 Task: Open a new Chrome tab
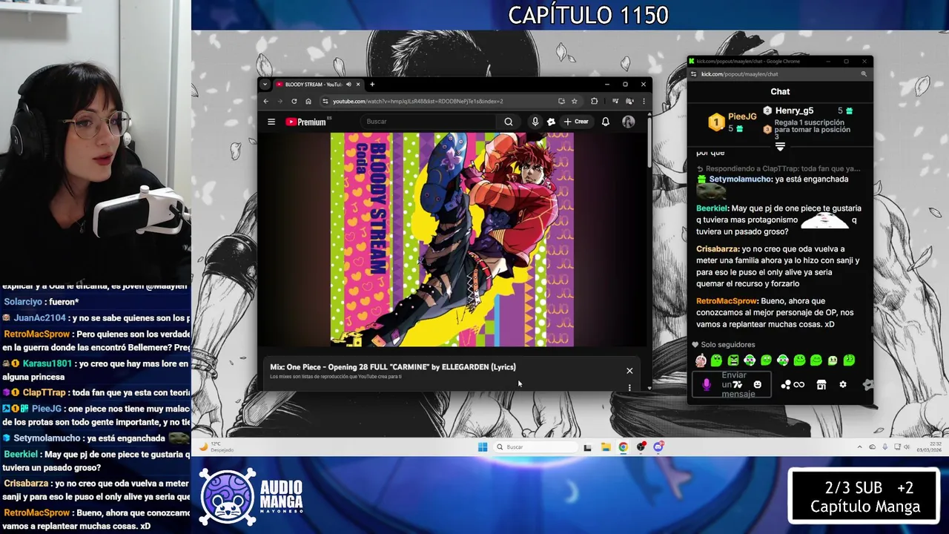pyautogui.click(x=372, y=85)
